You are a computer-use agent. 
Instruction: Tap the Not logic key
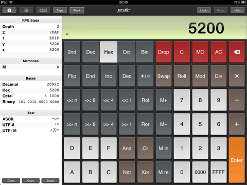click(x=127, y=172)
